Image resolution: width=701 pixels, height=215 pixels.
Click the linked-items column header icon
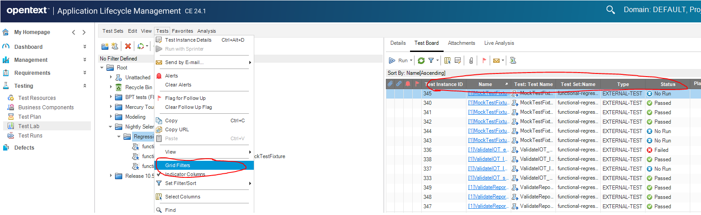pos(398,84)
